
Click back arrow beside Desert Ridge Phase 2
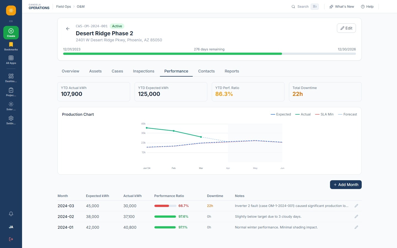click(x=68, y=29)
